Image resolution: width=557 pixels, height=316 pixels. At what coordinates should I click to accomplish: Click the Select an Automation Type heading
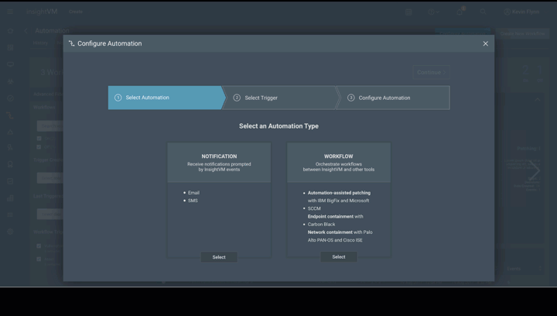coord(278,125)
